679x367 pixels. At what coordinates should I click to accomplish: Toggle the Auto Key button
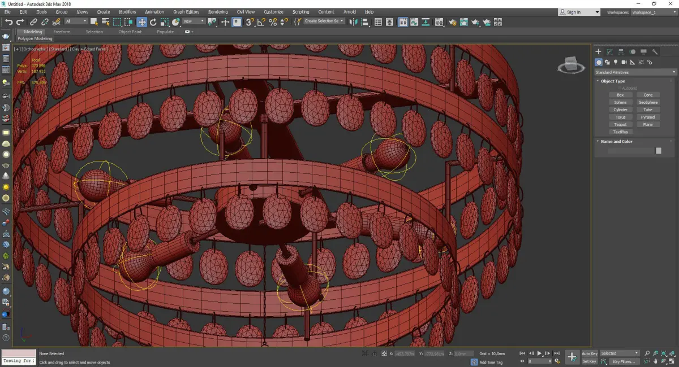590,353
